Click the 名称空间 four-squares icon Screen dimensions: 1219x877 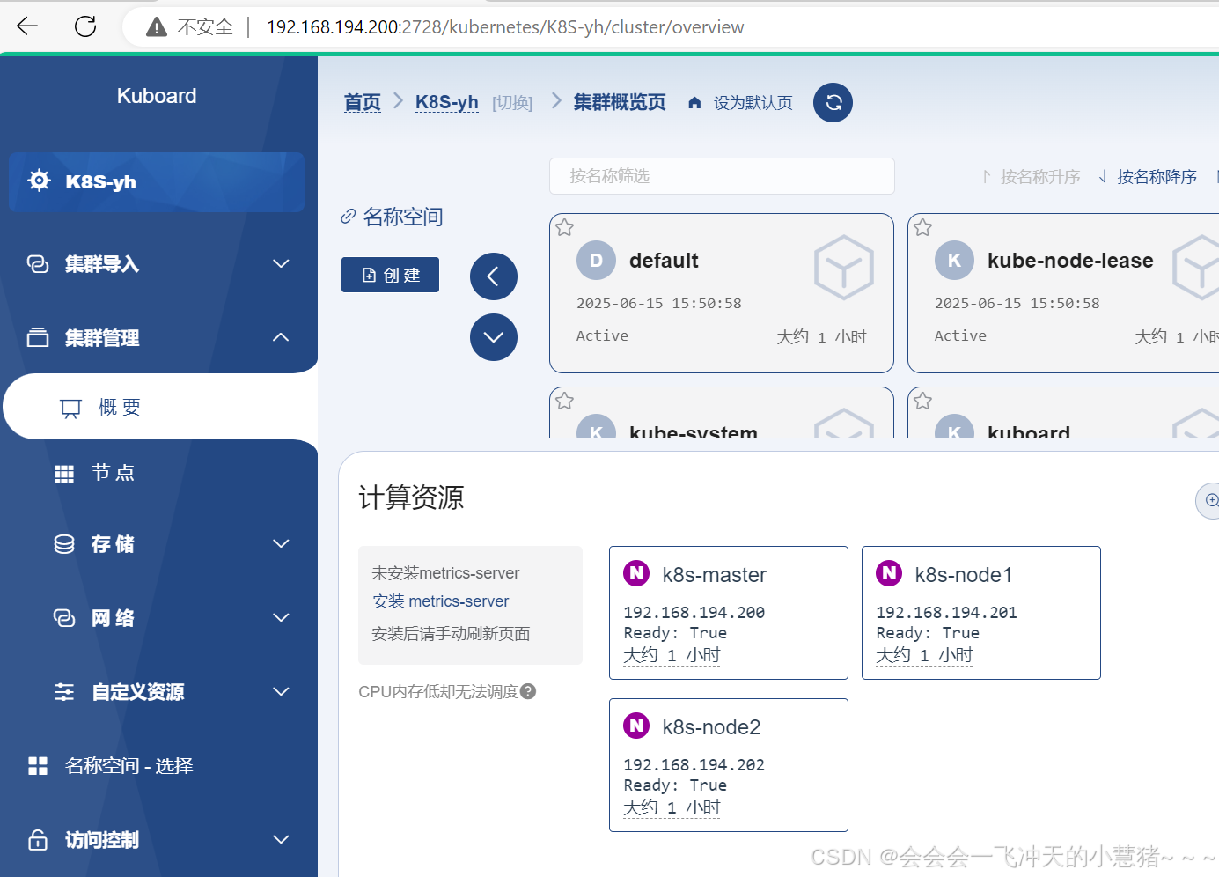click(38, 766)
